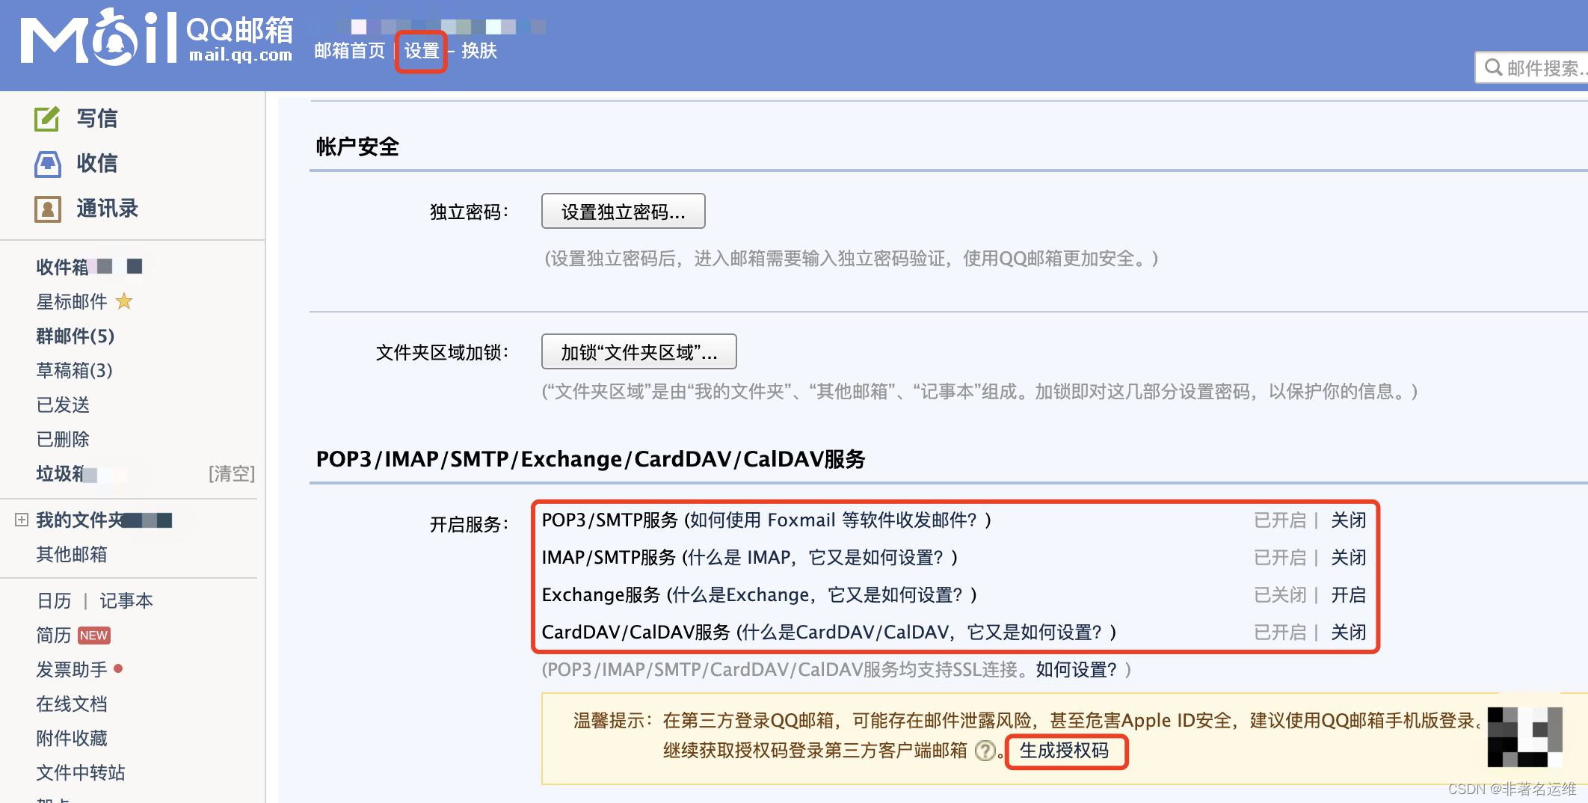Open the 通讯录 contacts page

point(108,209)
